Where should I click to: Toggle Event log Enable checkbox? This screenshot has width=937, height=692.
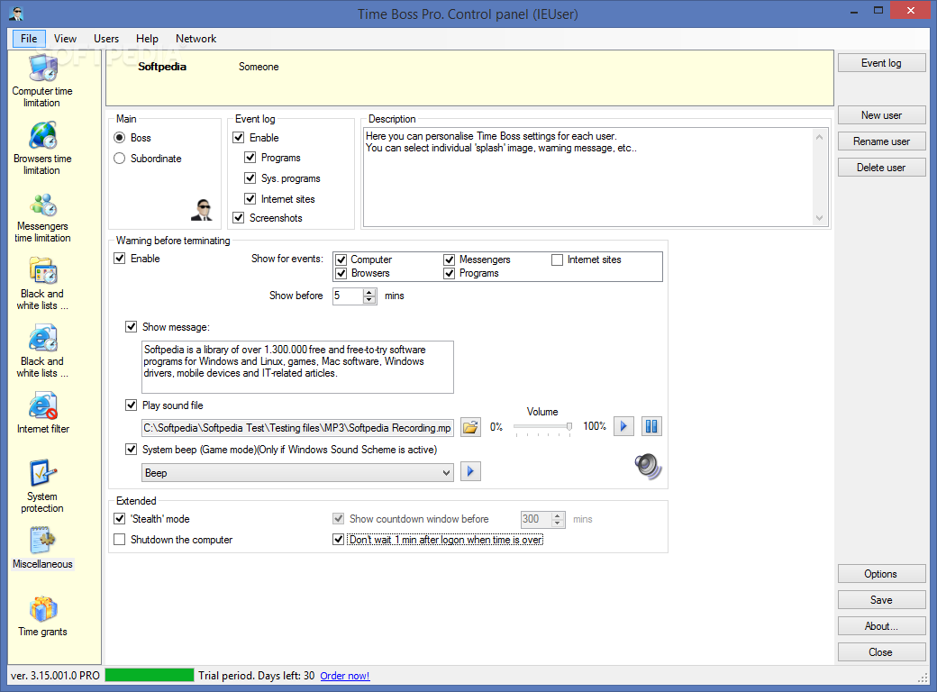(x=239, y=138)
